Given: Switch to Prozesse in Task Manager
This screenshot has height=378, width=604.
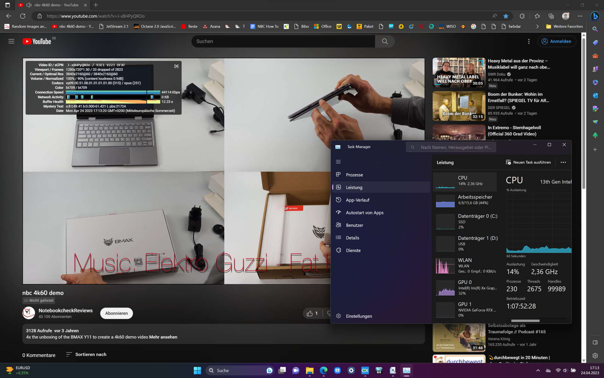Looking at the screenshot, I should click(354, 175).
